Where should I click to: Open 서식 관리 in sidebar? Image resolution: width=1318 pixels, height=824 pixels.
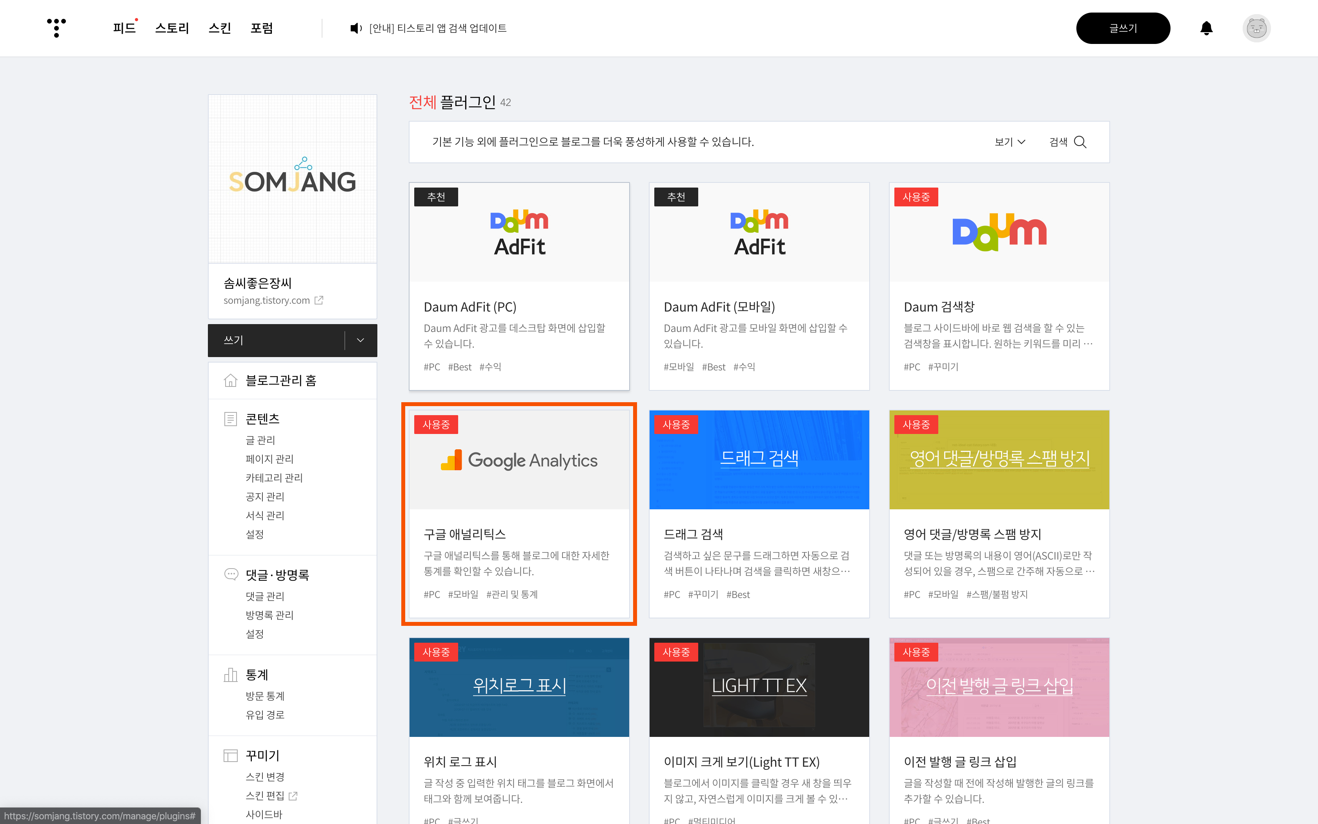[265, 516]
